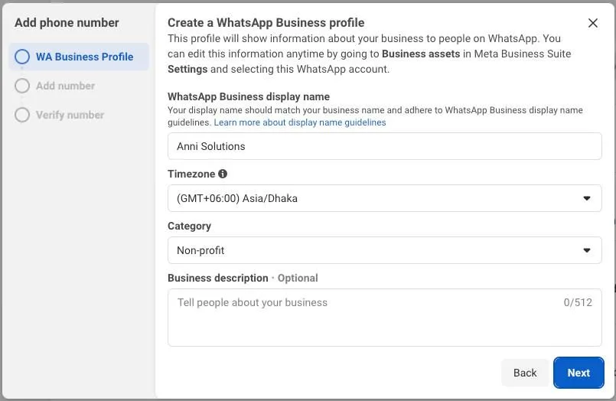Click the Business description label
Screen dimensions: 616x401
[x=217, y=278]
